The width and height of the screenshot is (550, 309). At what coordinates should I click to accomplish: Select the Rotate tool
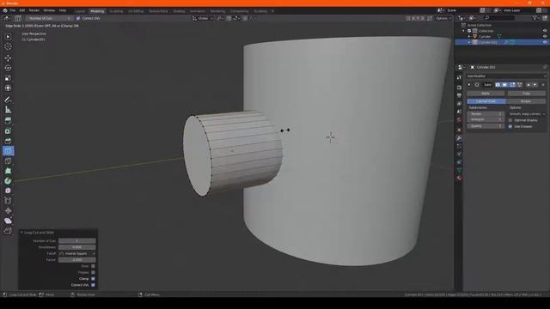point(8,68)
